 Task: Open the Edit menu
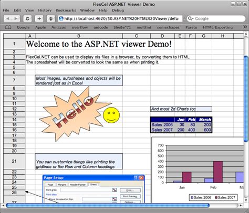point(17,10)
